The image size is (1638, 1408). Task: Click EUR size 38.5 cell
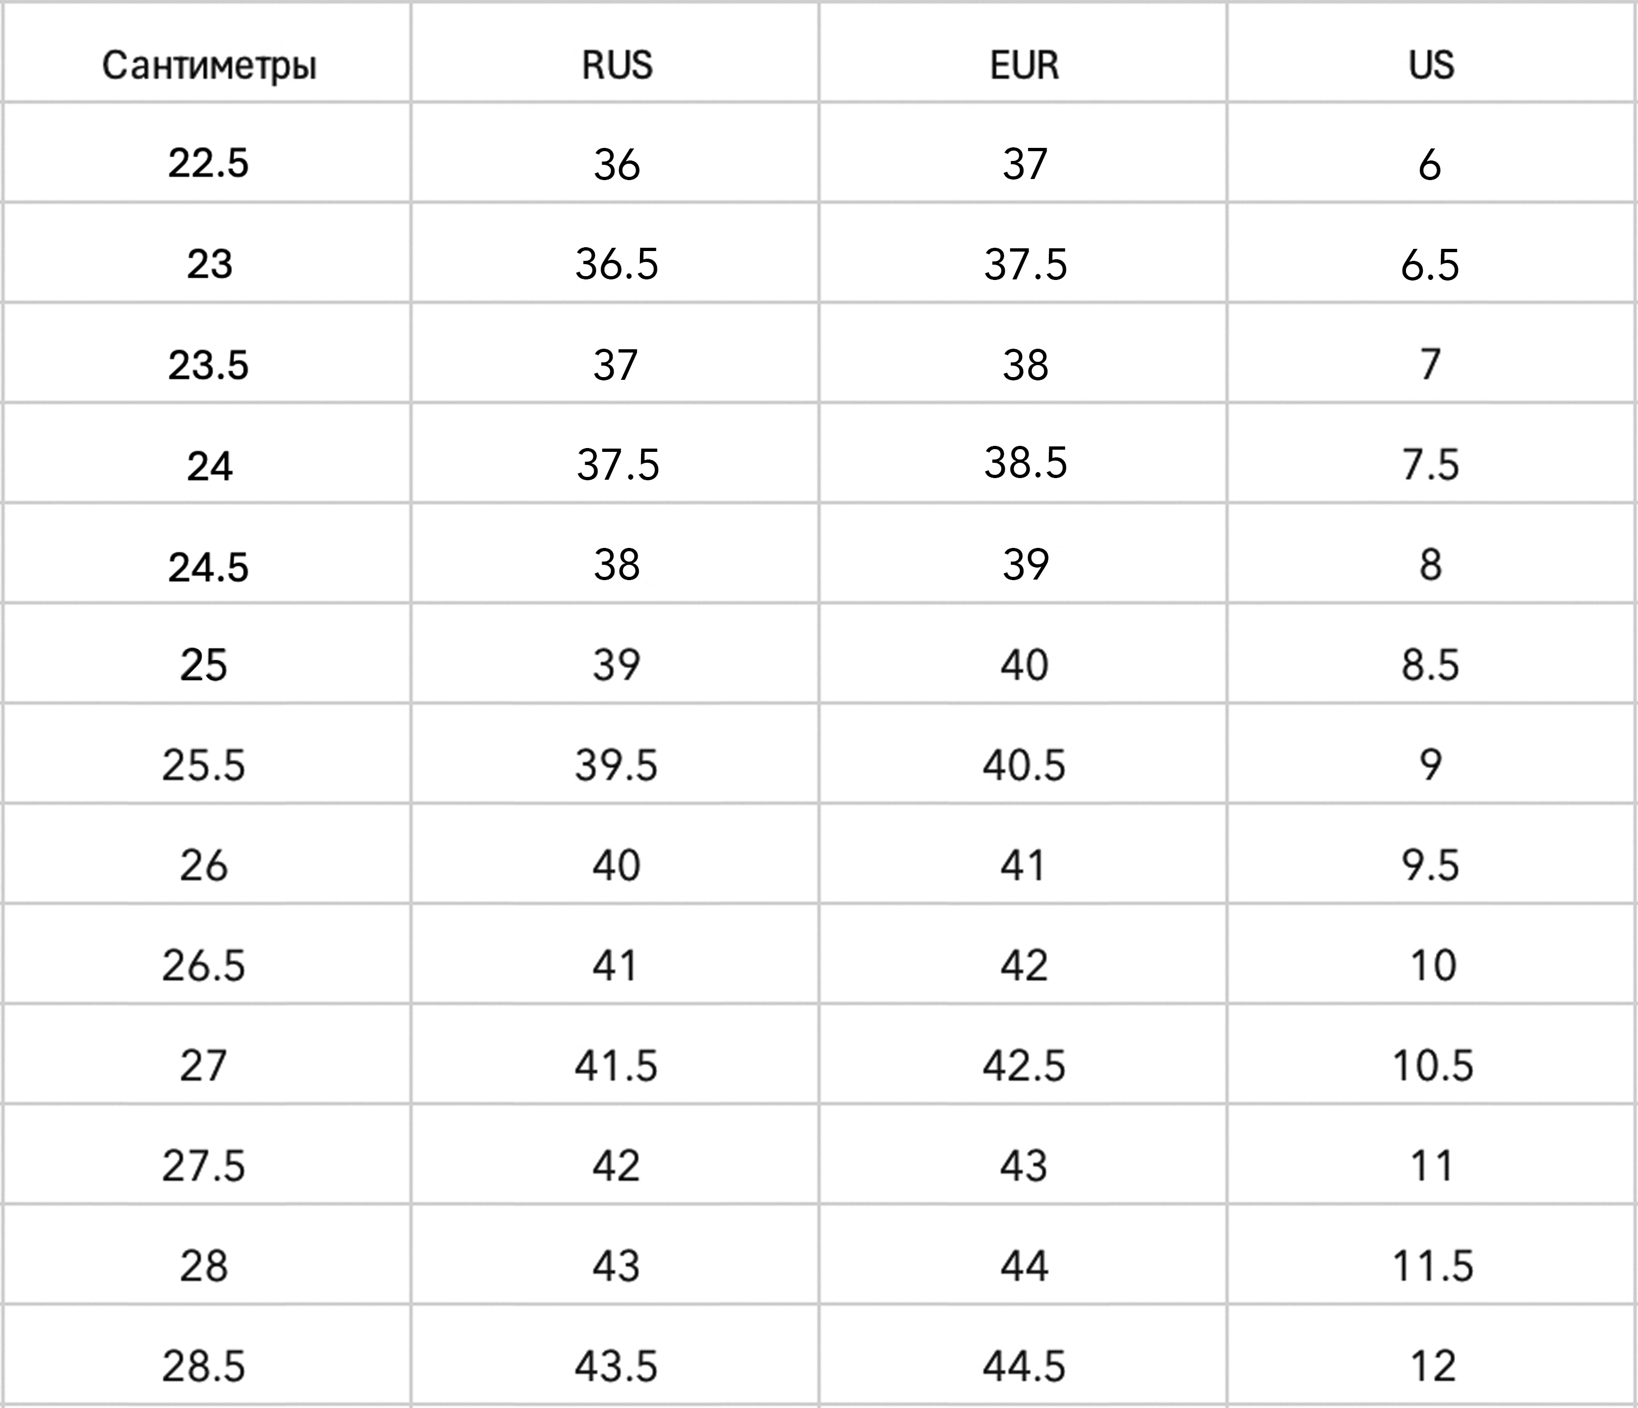[1025, 463]
